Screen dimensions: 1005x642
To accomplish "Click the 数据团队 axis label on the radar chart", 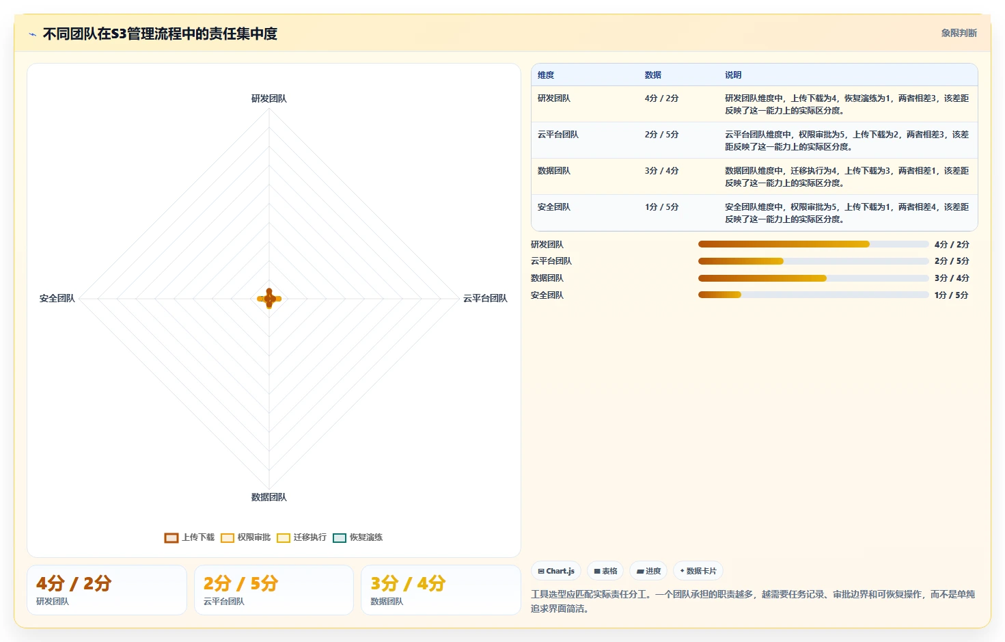I will (x=269, y=497).
